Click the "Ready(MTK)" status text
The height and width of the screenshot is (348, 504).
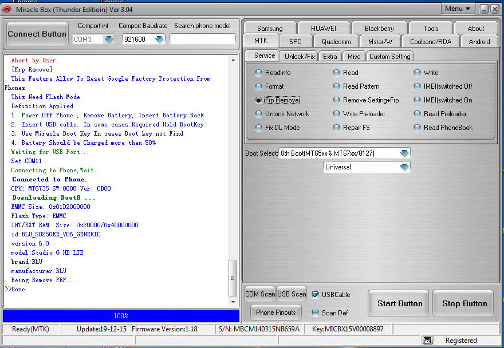click(30, 329)
